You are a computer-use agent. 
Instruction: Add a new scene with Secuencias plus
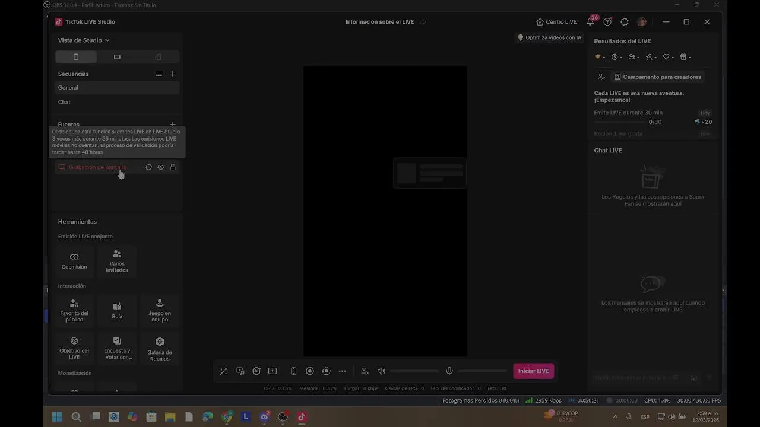[x=173, y=74]
